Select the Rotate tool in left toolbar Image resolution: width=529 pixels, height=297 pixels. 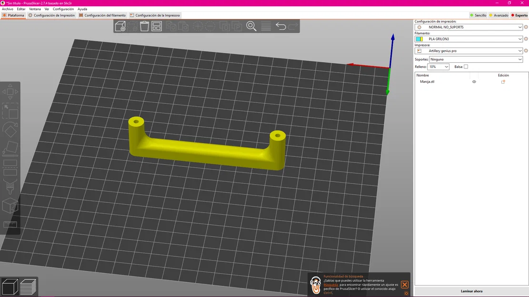[10, 130]
